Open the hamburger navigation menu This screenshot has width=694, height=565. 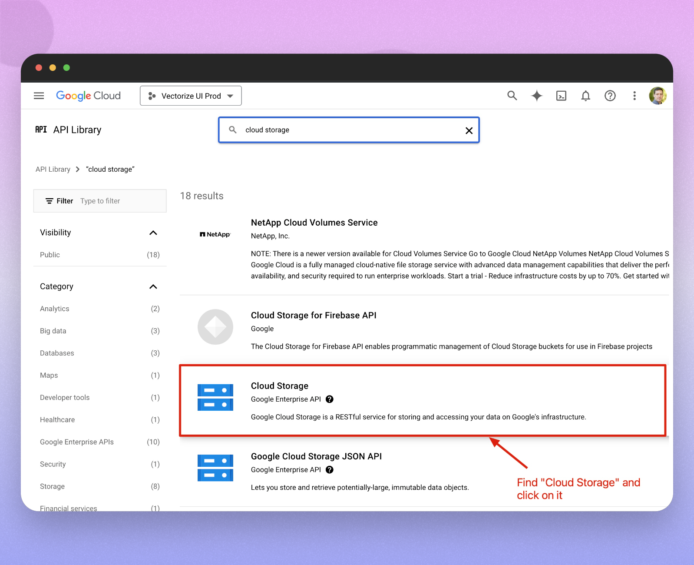coord(39,96)
